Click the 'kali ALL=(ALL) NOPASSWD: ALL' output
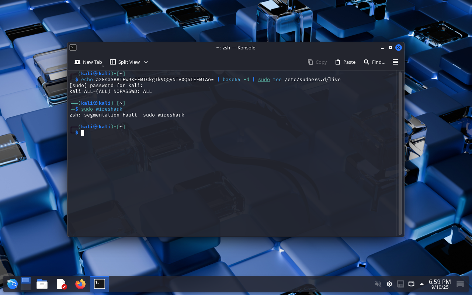This screenshot has height=295, width=472. [111, 91]
